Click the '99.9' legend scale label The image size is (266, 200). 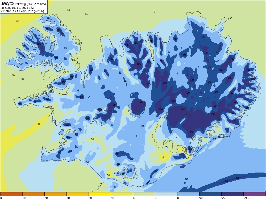point(246,198)
